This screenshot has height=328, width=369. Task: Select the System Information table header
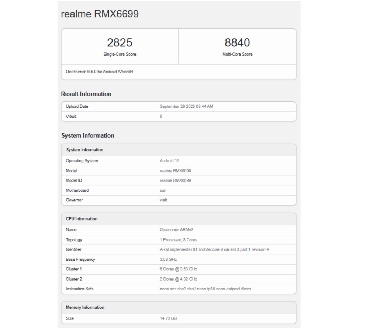click(x=85, y=150)
